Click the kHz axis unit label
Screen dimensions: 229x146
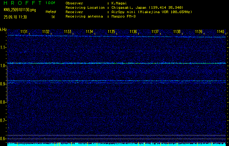pos(3,30)
